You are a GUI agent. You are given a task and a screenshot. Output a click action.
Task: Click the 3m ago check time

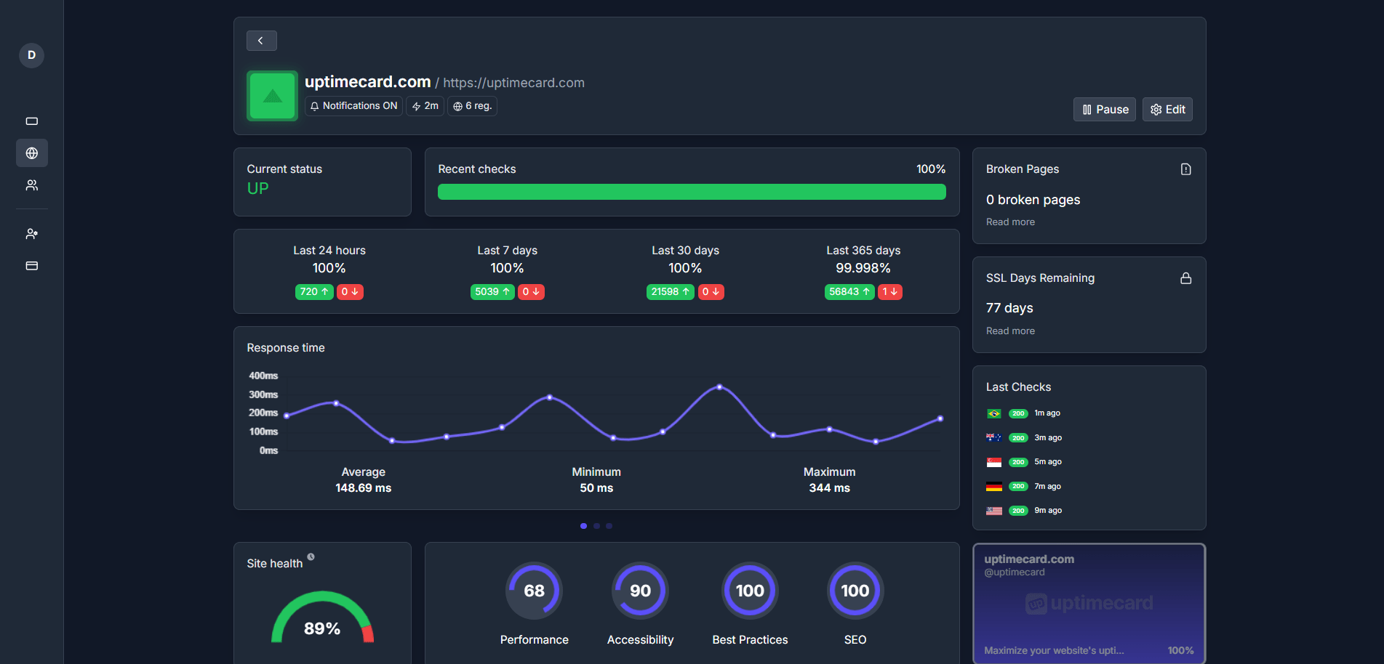tap(1048, 438)
